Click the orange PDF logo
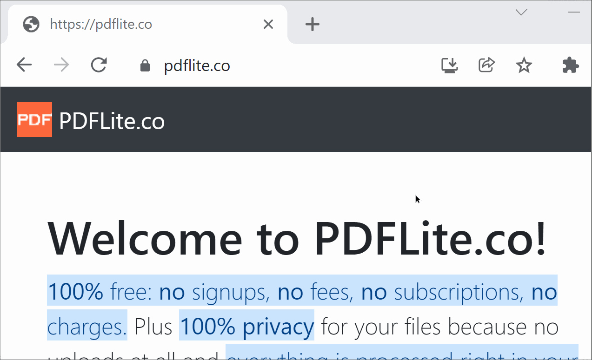The width and height of the screenshot is (592, 360). tap(34, 120)
